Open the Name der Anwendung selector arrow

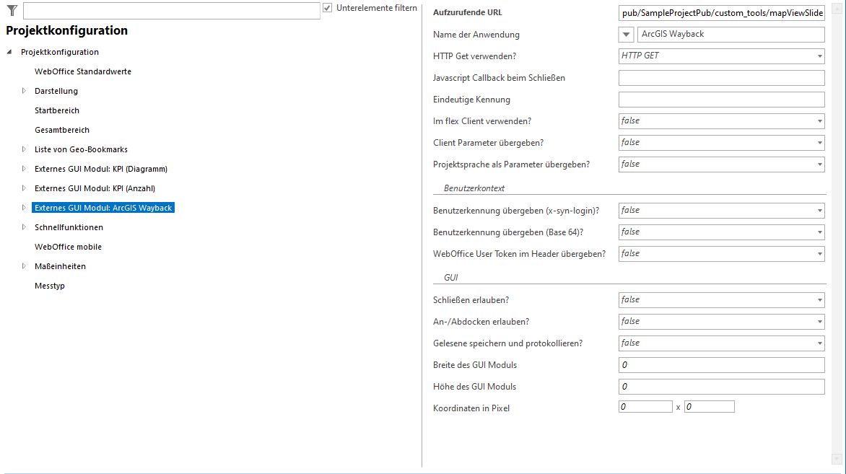pos(625,34)
